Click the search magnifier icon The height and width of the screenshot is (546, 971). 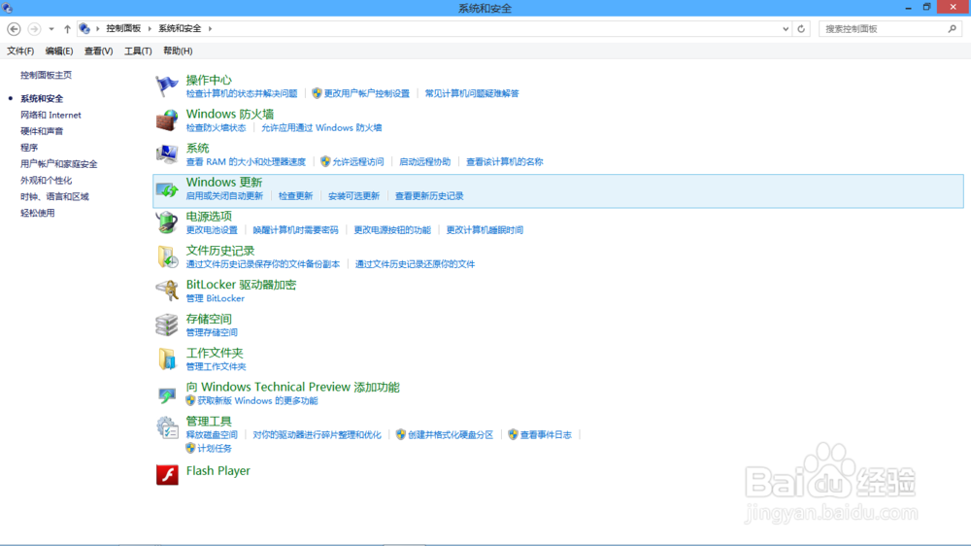952,28
